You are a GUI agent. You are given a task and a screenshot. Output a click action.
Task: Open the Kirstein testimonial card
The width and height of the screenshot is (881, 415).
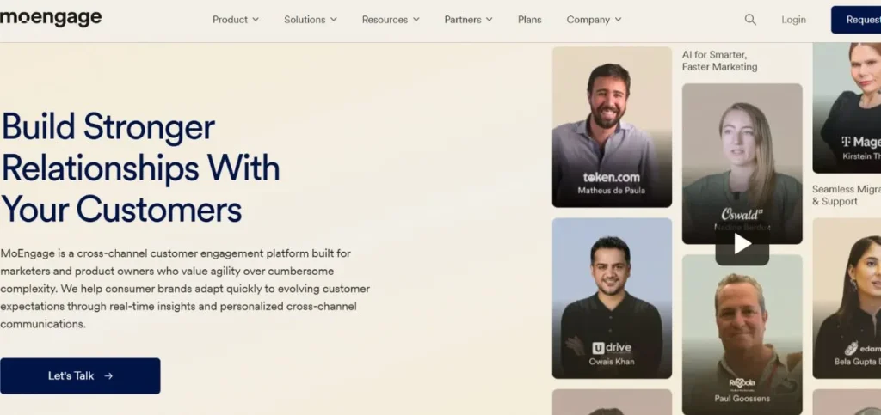(847, 107)
